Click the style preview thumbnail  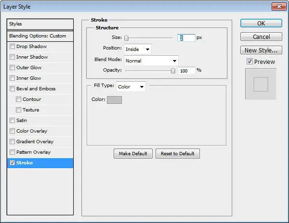coord(261,84)
